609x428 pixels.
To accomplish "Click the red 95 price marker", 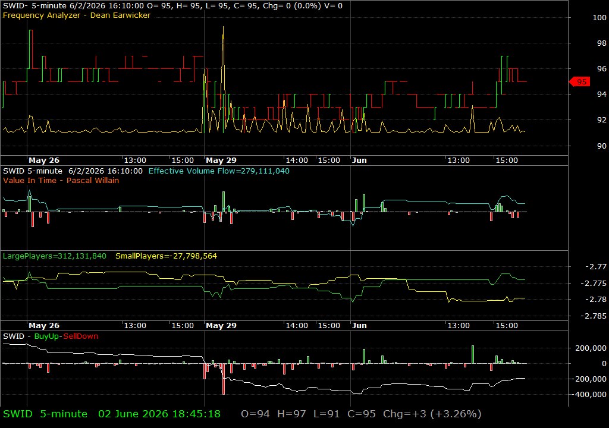I will point(580,81).
